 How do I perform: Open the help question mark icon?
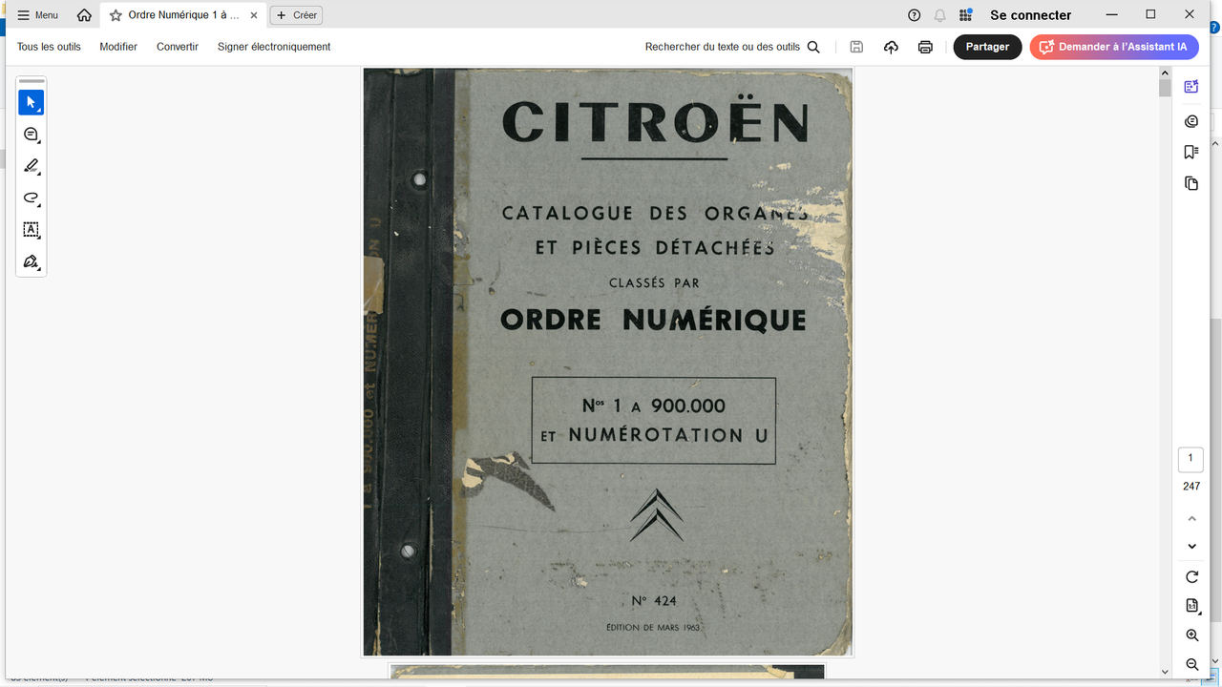tap(915, 15)
